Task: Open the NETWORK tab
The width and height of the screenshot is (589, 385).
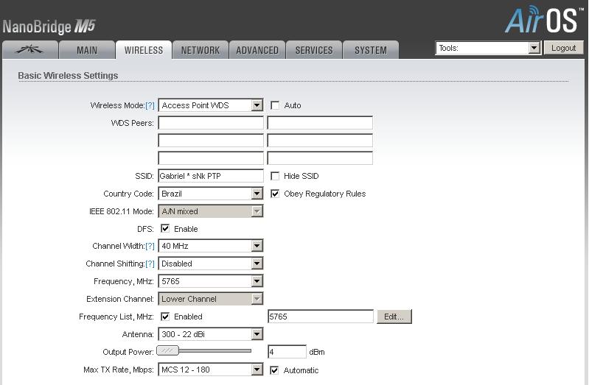Action: point(201,50)
